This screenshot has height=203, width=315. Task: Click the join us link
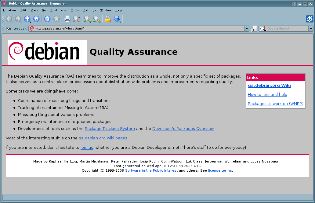click(87, 148)
